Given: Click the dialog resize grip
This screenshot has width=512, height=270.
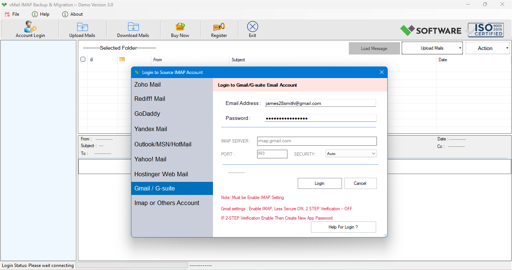Looking at the screenshot, I should pyautogui.click(x=385, y=235).
